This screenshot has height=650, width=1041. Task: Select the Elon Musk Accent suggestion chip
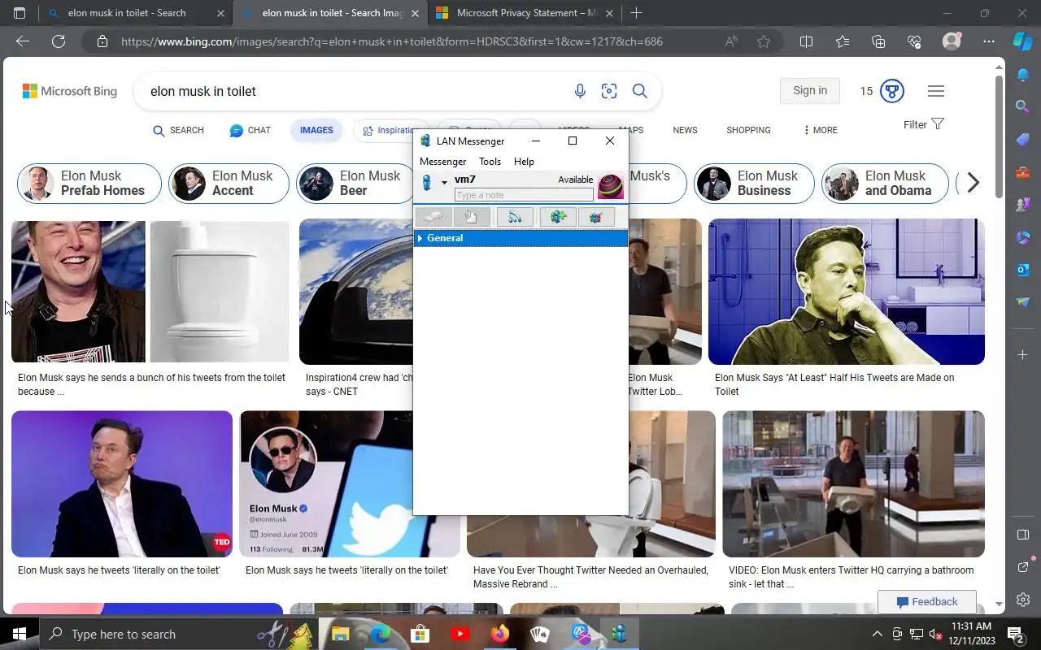click(x=229, y=183)
